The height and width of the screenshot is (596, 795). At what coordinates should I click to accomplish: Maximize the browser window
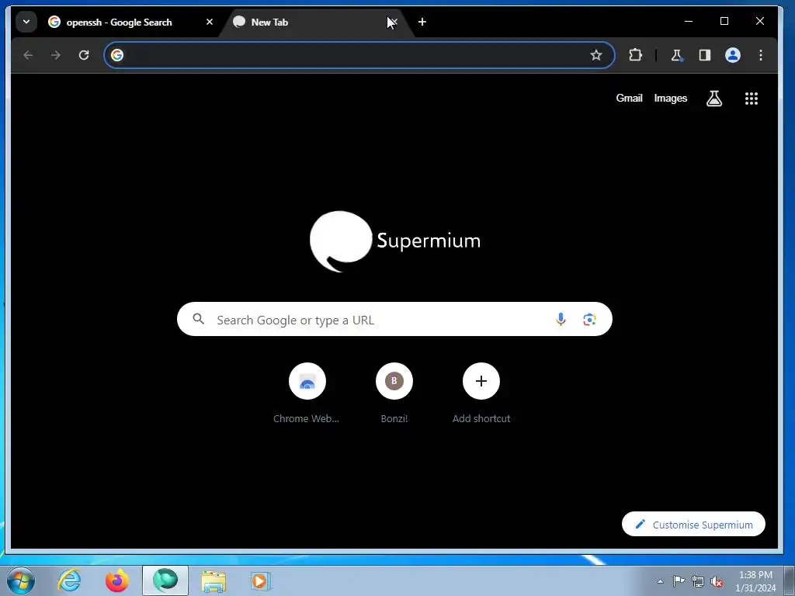coord(724,21)
